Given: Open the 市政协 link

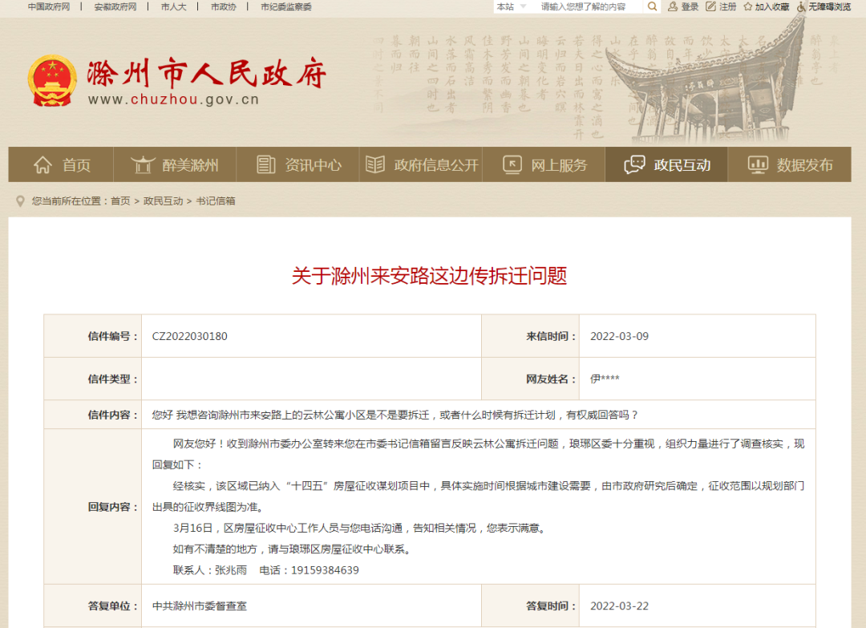Looking at the screenshot, I should pyautogui.click(x=223, y=6).
